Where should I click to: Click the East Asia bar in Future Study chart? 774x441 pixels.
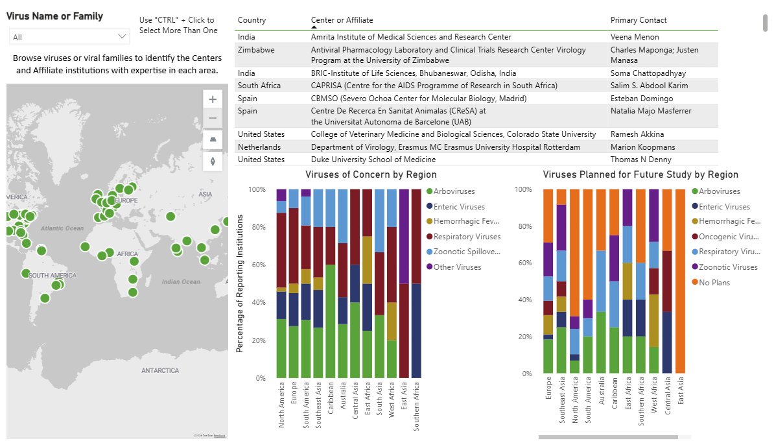pos(680,281)
